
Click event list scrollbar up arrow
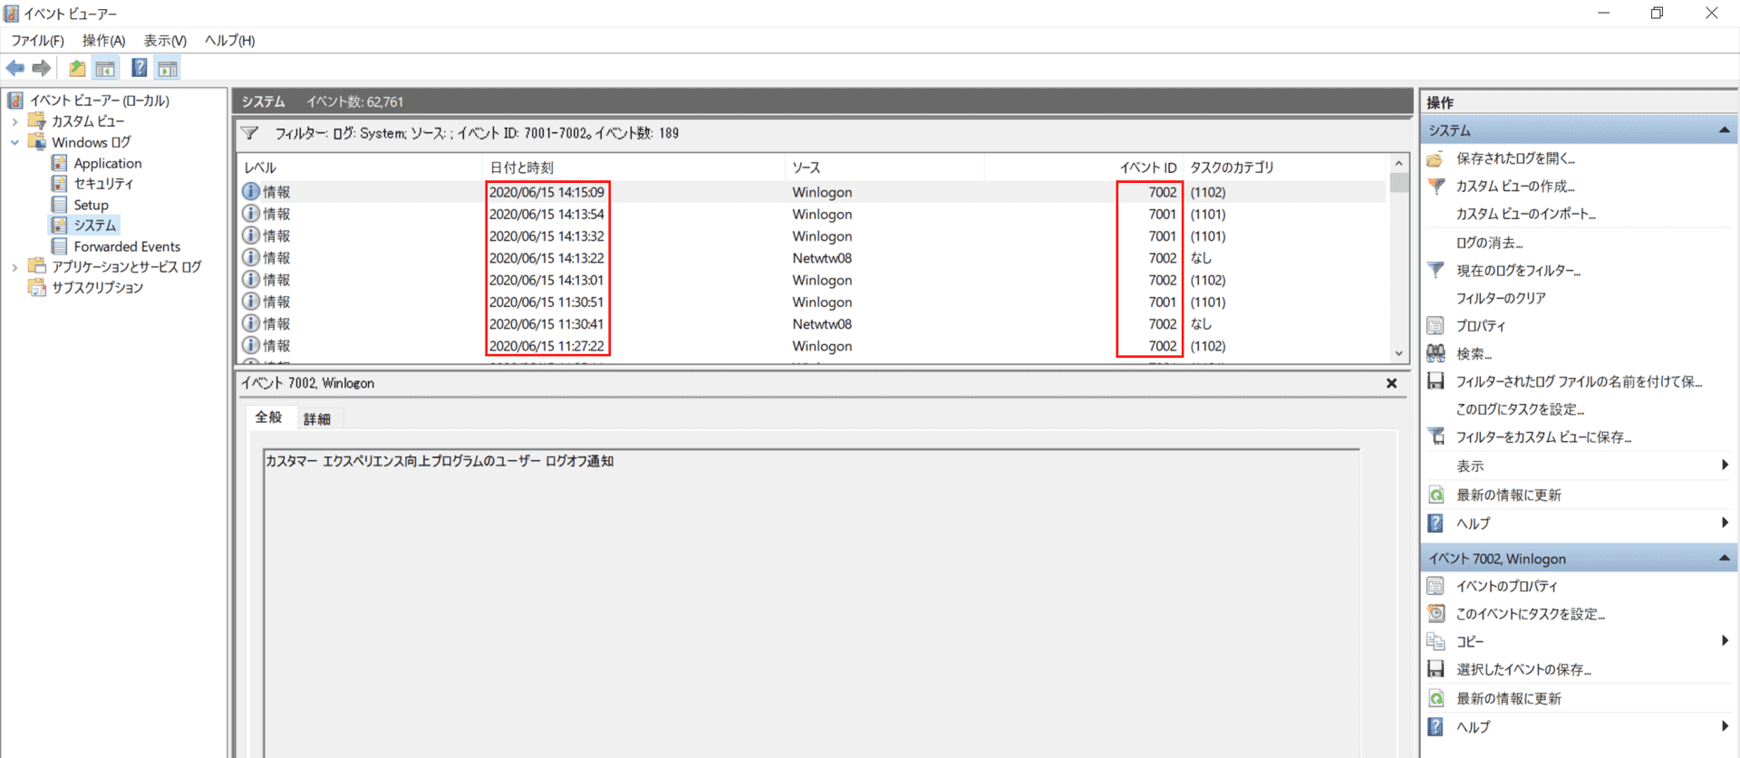(x=1399, y=164)
